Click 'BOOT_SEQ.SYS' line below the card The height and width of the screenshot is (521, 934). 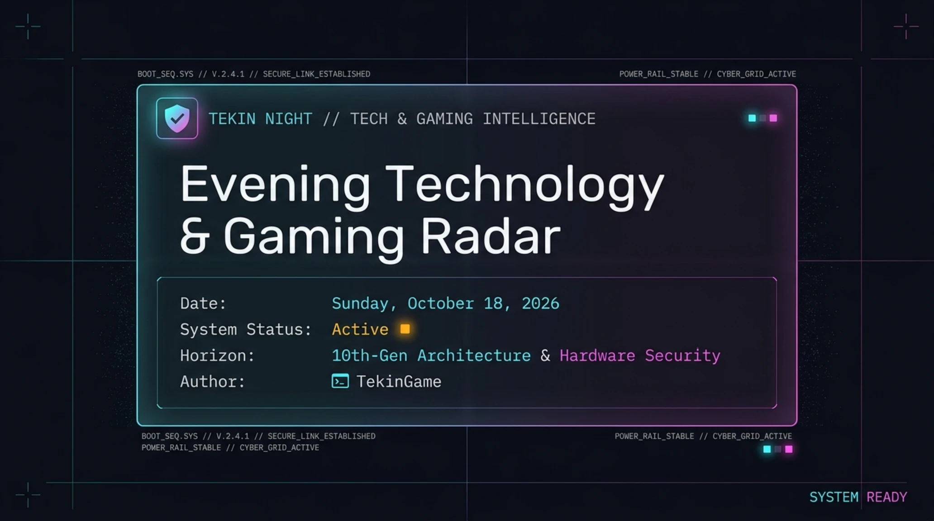point(258,436)
